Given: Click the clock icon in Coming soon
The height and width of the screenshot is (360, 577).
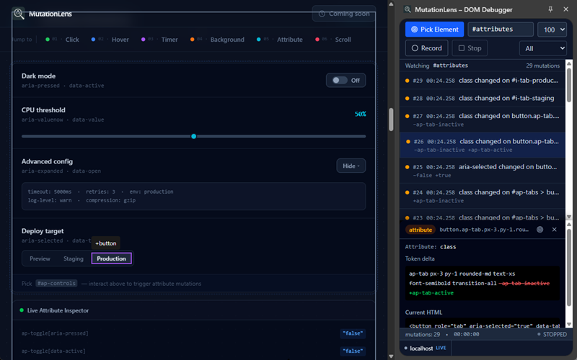Looking at the screenshot, I should coord(322,14).
